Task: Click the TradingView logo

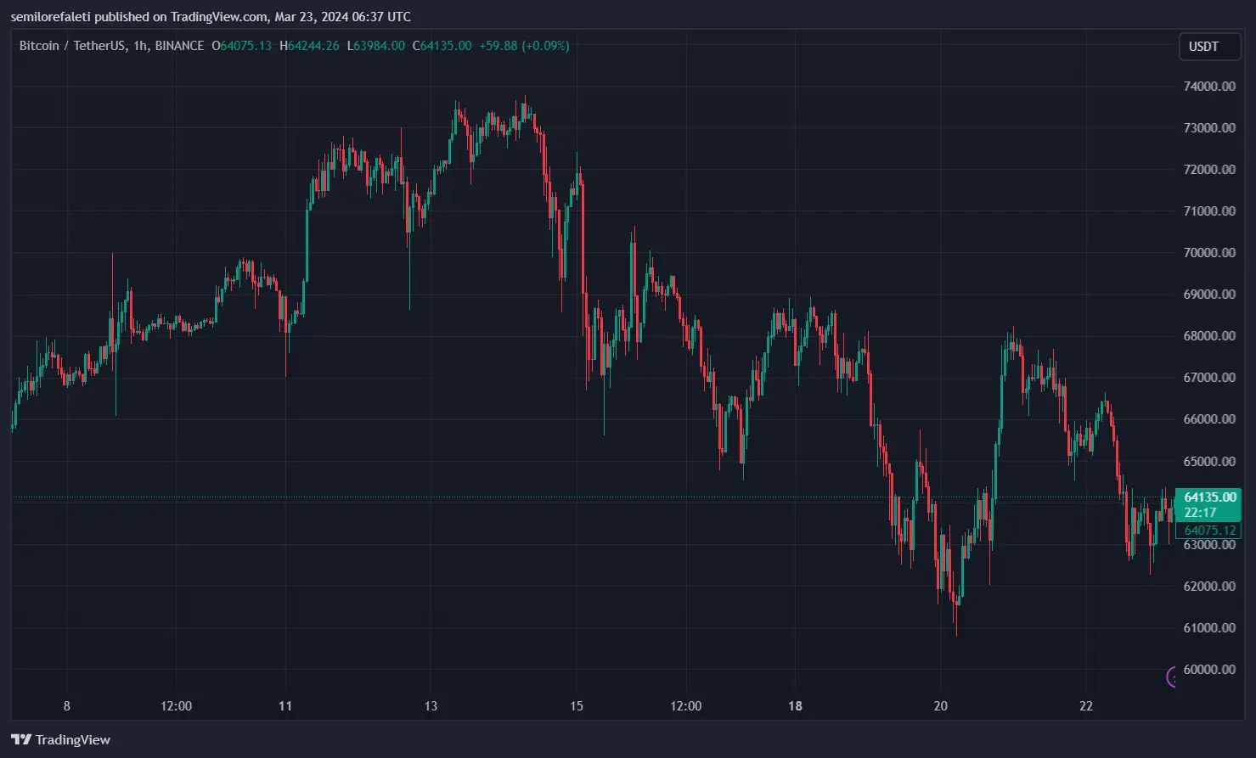Action: (59, 739)
